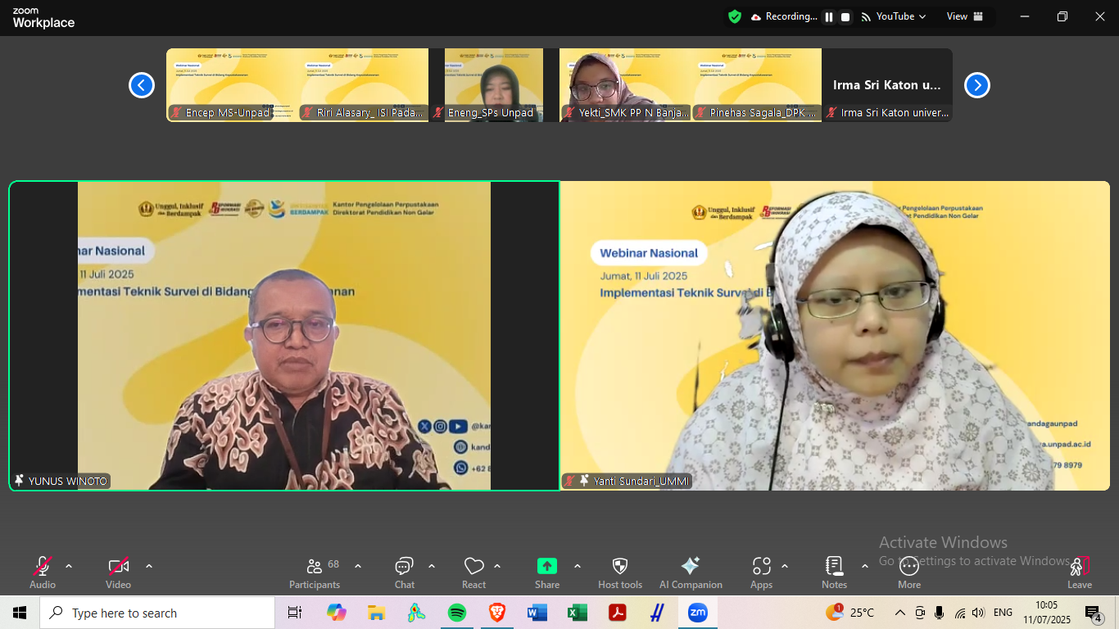This screenshot has height=629, width=1119.
Task: Open Microsoft Excel from the taskbar
Action: coord(578,613)
